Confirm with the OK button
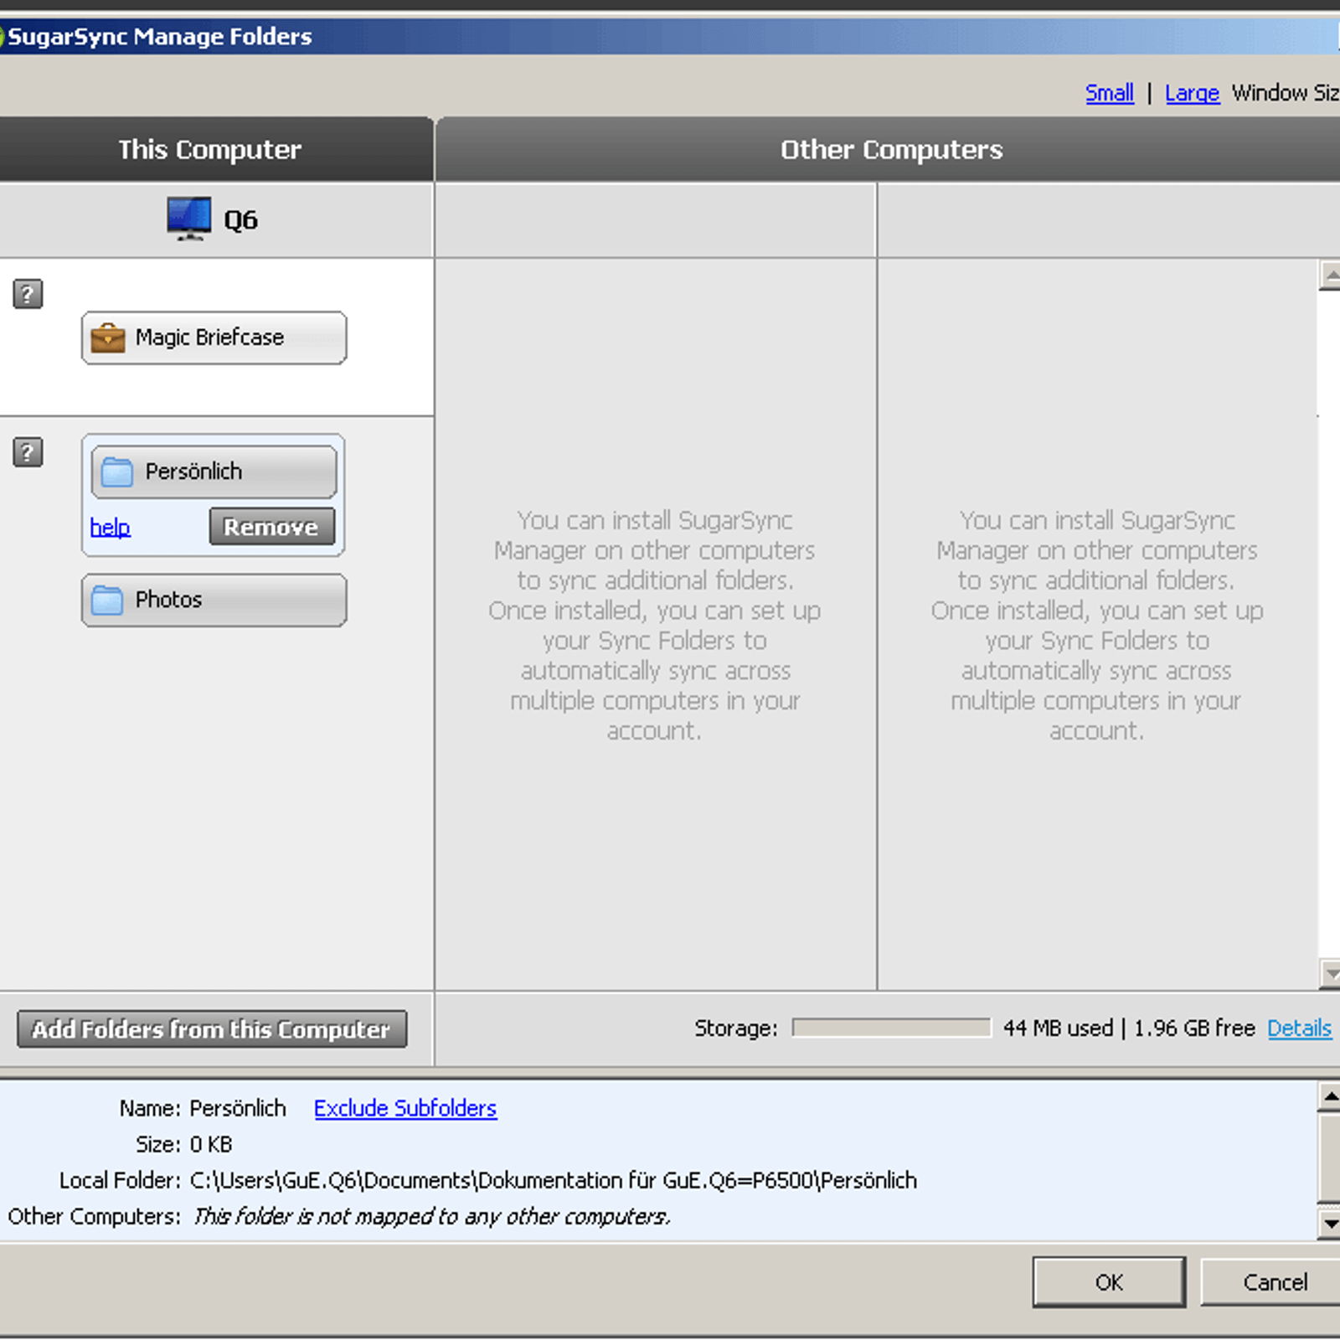Image resolution: width=1340 pixels, height=1340 pixels. pyautogui.click(x=1109, y=1282)
